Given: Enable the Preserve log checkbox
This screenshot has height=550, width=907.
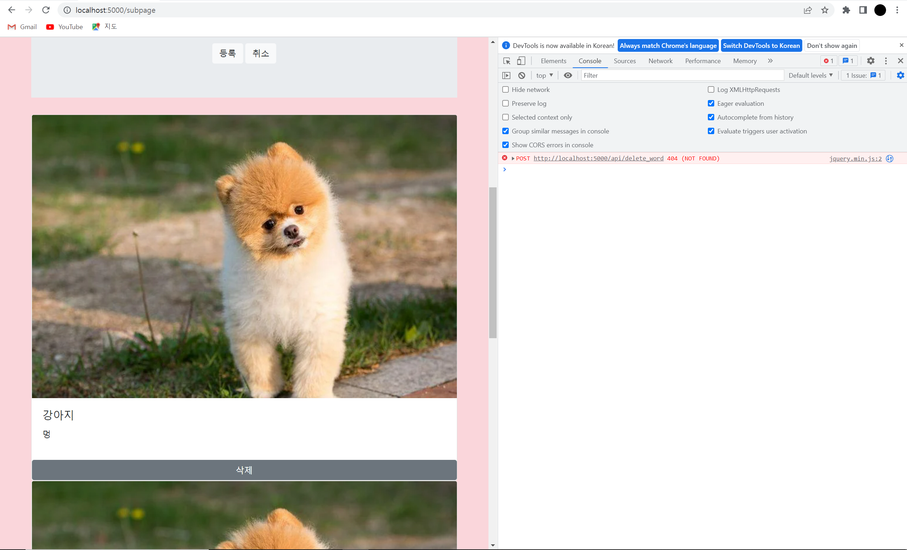Looking at the screenshot, I should point(506,104).
